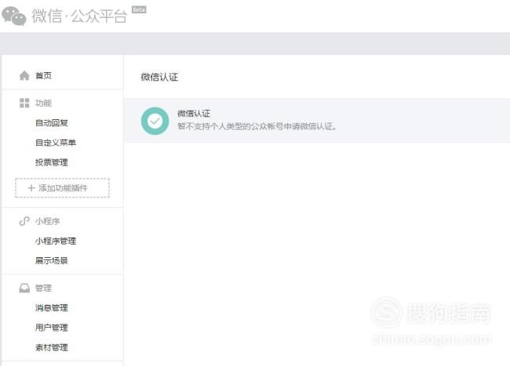This screenshot has height=366, width=510.
Task: Select the 功能 section header
Action: click(43, 103)
